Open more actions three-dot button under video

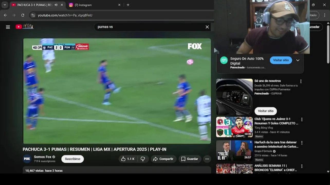click(207, 159)
